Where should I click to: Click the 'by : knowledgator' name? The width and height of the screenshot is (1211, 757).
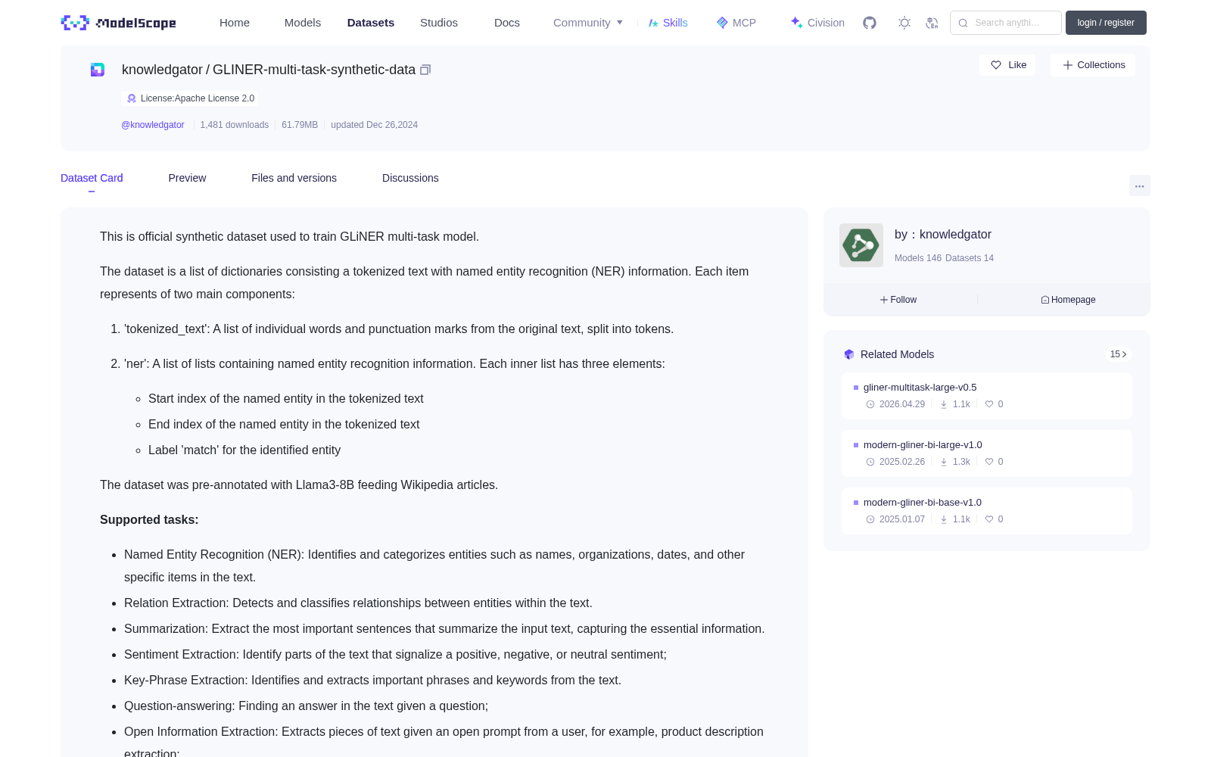[x=943, y=235]
